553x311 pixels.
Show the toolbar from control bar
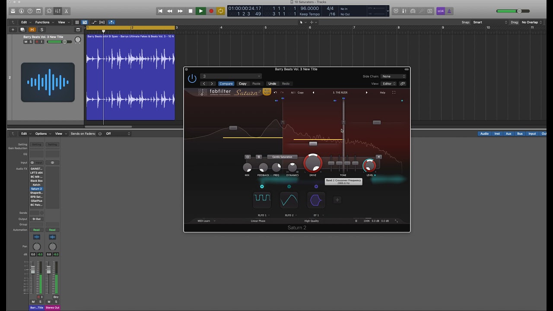point(38,11)
